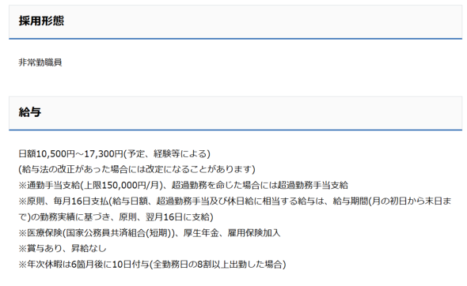Click the line starting ※年次休暇は6箇月後
This screenshot has width=467, height=286.
152,265
